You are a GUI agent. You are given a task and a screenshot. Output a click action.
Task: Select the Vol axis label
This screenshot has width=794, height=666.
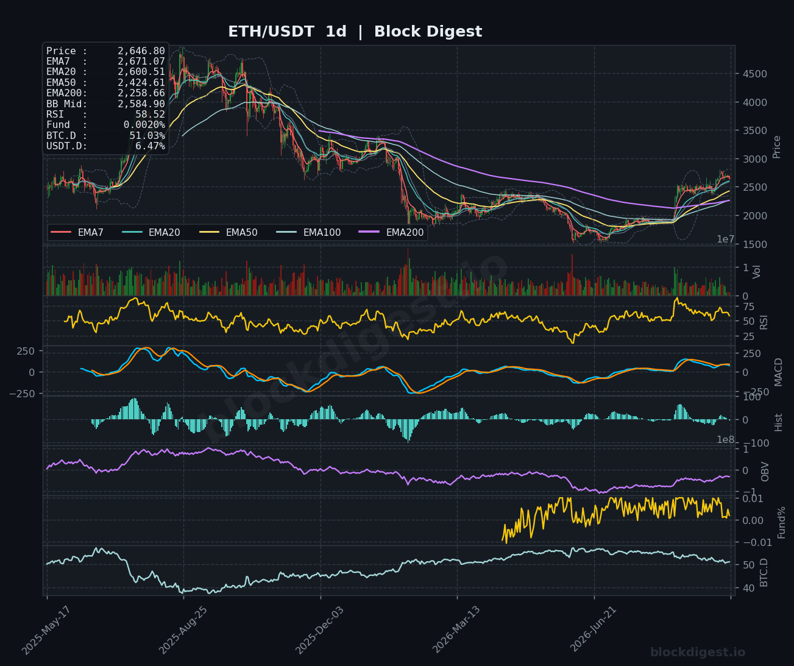tap(757, 272)
